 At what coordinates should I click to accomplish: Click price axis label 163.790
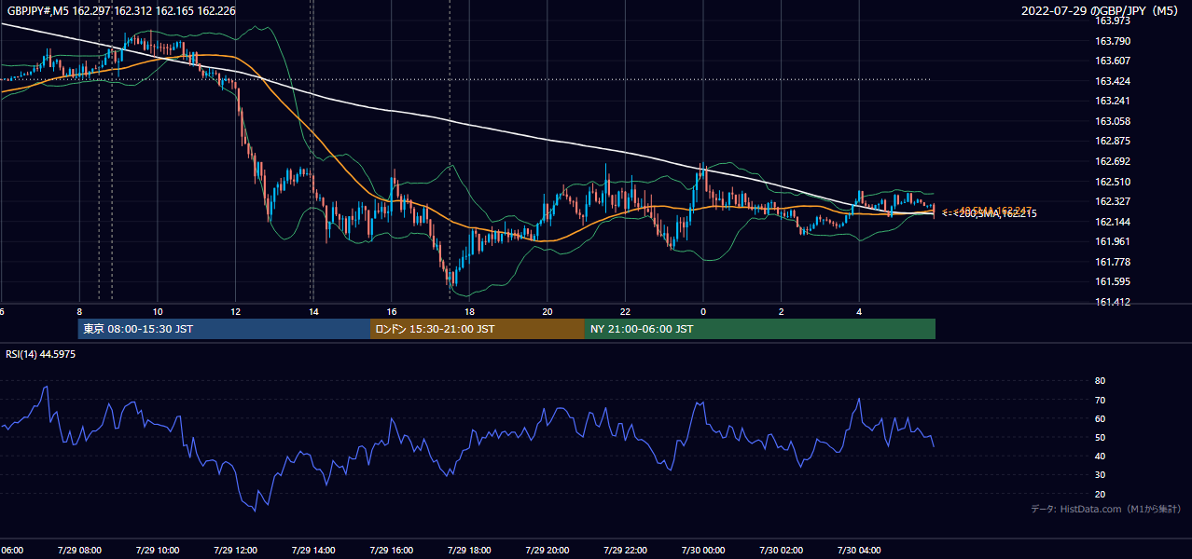pos(1113,41)
